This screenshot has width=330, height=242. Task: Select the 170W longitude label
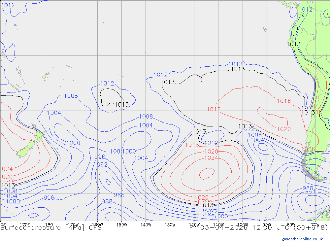point(73,225)
